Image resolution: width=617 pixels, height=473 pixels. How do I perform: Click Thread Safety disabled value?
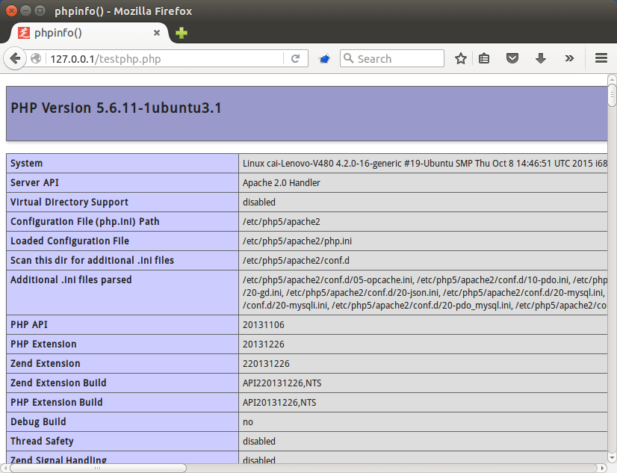[x=259, y=441]
